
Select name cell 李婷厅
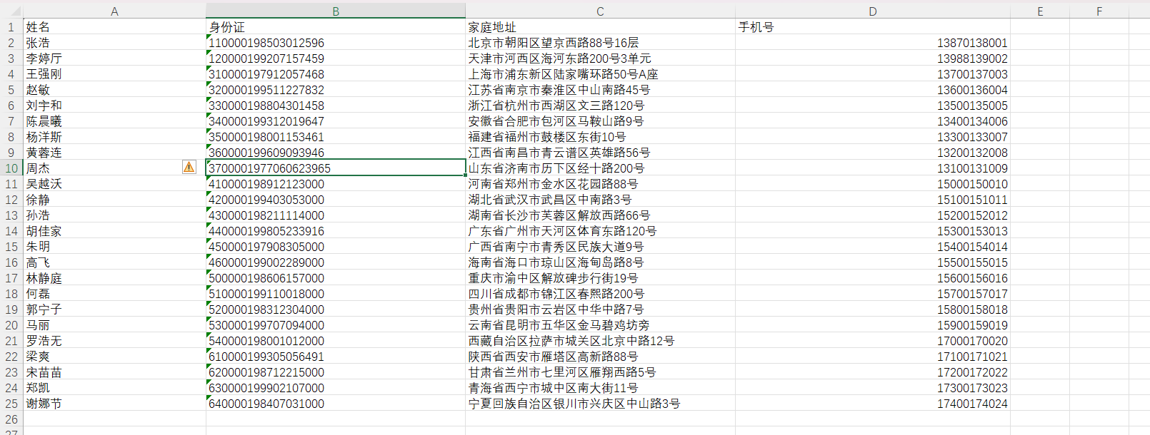114,58
